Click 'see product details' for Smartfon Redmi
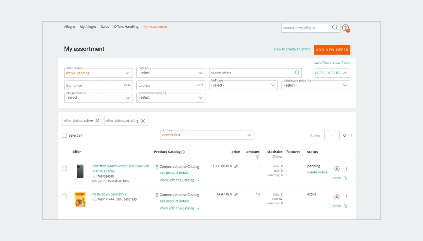Viewport: 423px width, 241px height. 174,173
